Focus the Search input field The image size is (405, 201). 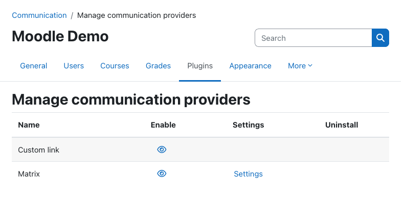[313, 38]
